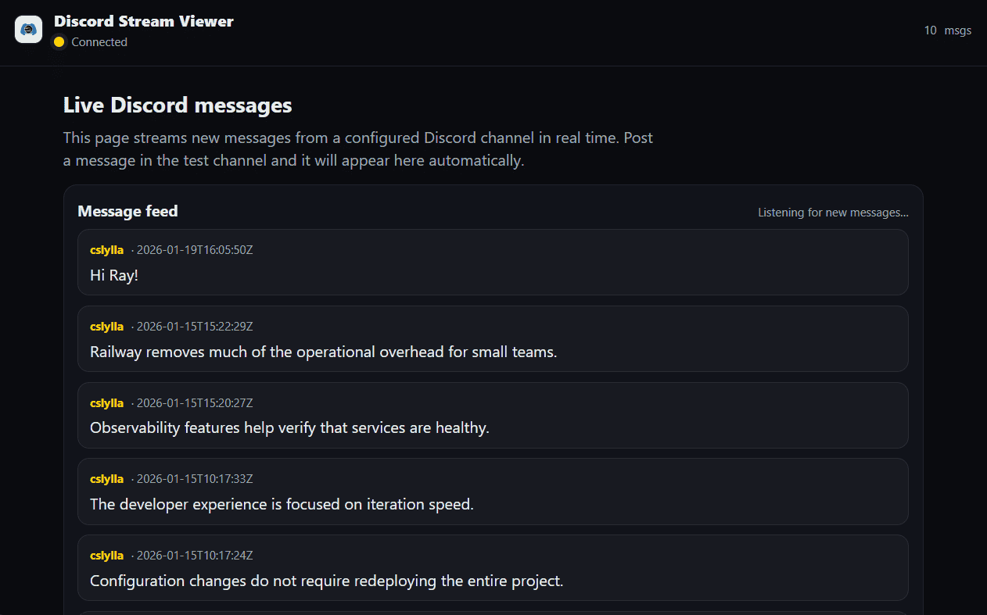Collapse the developer experience message card

point(493,492)
